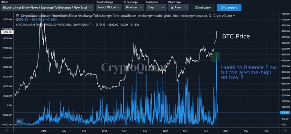
Task: Click the Indicator button
Action: [203, 8]
